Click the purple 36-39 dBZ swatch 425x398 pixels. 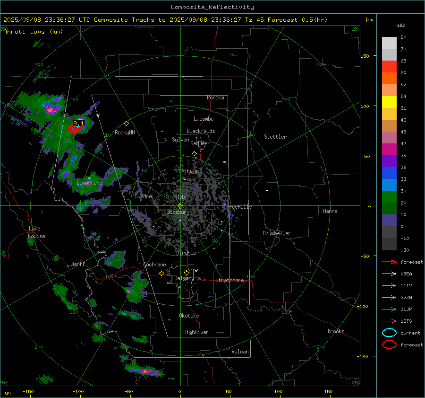389,161
